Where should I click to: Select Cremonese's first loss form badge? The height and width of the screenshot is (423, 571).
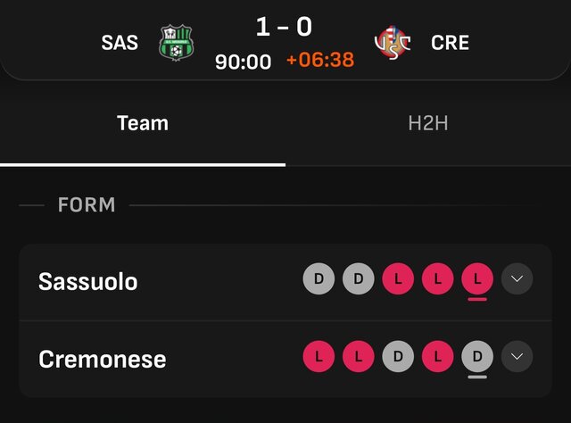(319, 356)
